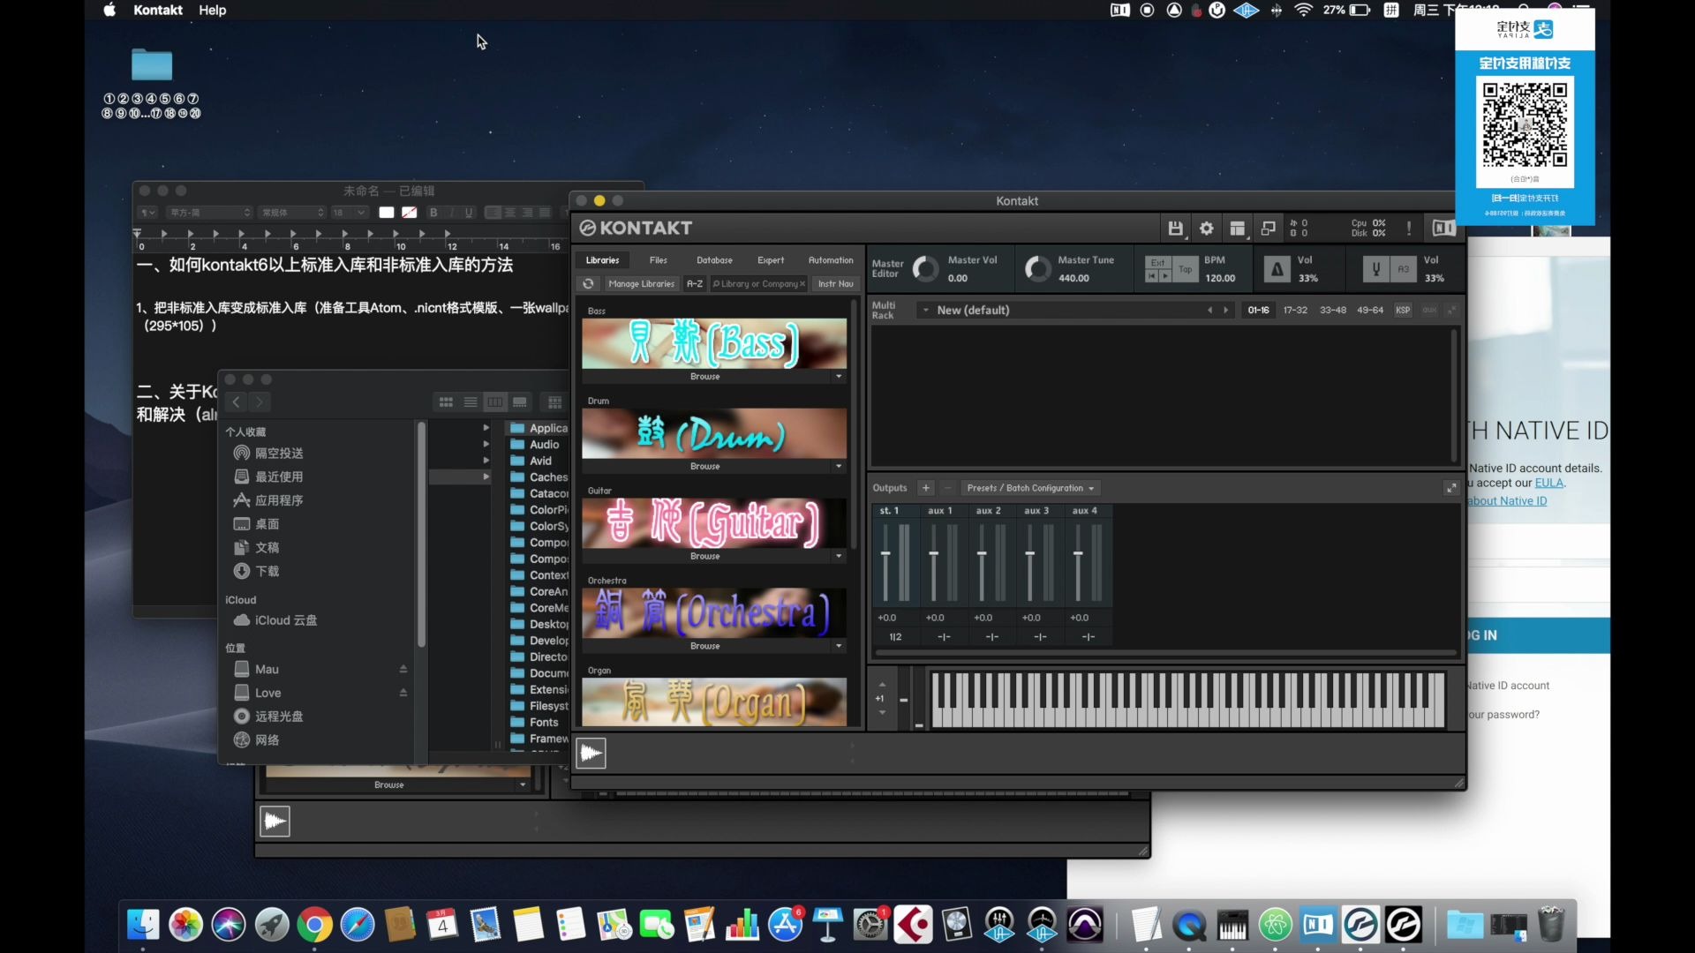
Task: Switch to the Files tab in Kontakt
Action: (x=658, y=260)
